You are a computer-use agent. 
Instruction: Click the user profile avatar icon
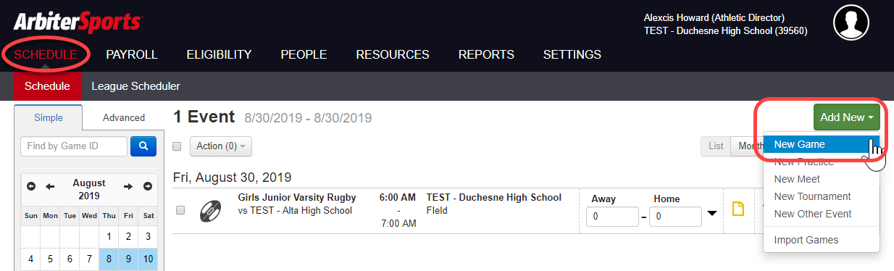click(852, 22)
